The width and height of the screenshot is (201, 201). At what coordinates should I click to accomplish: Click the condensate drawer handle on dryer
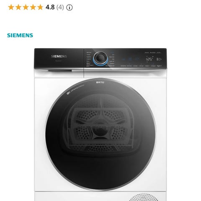point(60,71)
